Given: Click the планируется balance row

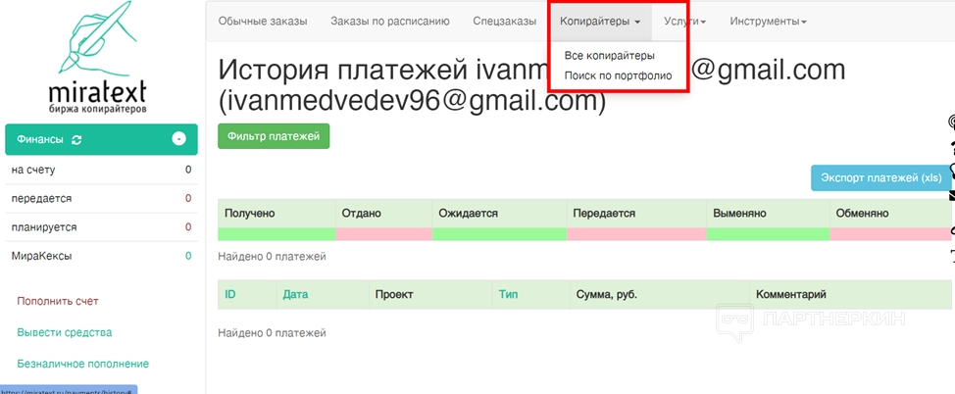Looking at the screenshot, I should (x=101, y=227).
